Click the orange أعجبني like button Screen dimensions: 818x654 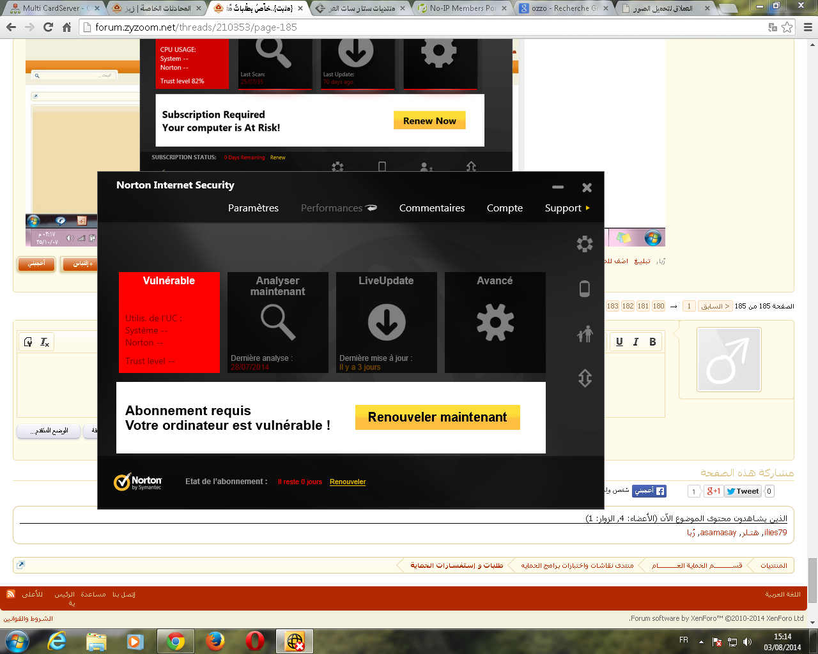click(36, 264)
